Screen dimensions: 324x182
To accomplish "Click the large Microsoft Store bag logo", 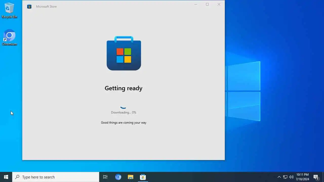I will (x=124, y=53).
